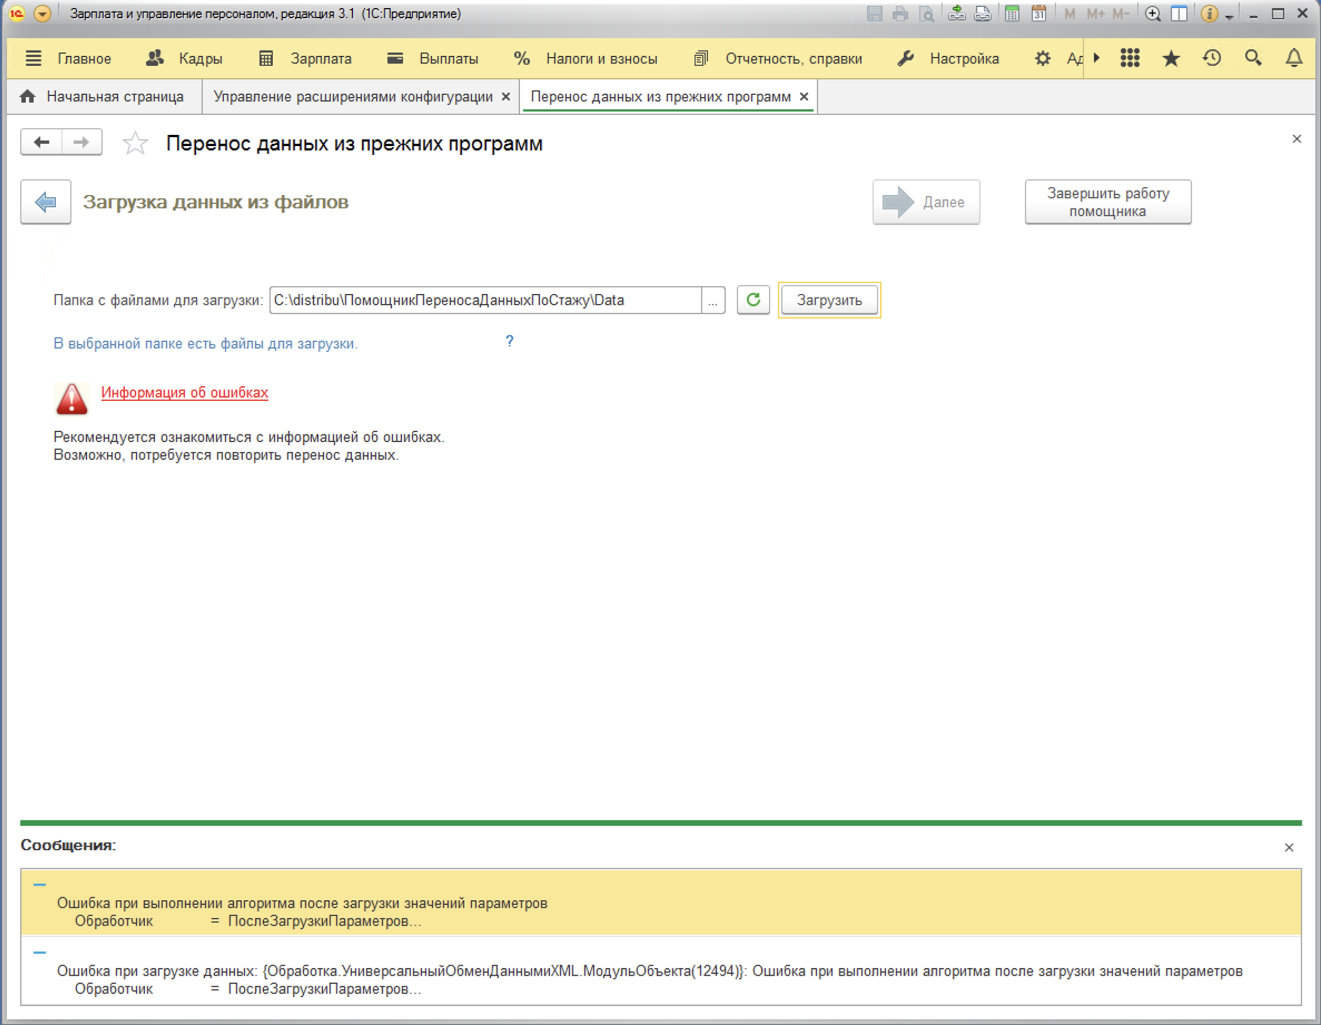Close the form with the X button
Image resolution: width=1321 pixels, height=1025 pixels.
coord(1297,139)
